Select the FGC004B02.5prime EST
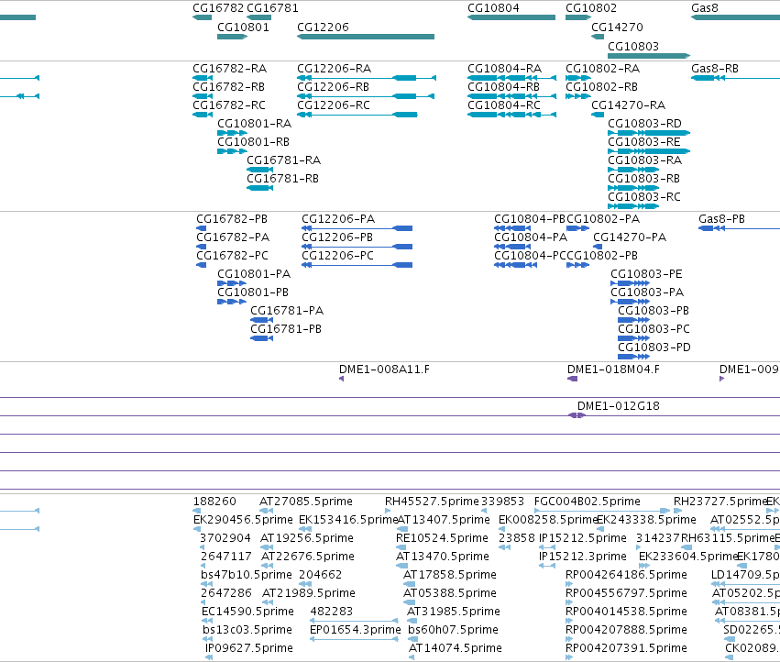Screen dimensions: 780x662 (x=602, y=510)
